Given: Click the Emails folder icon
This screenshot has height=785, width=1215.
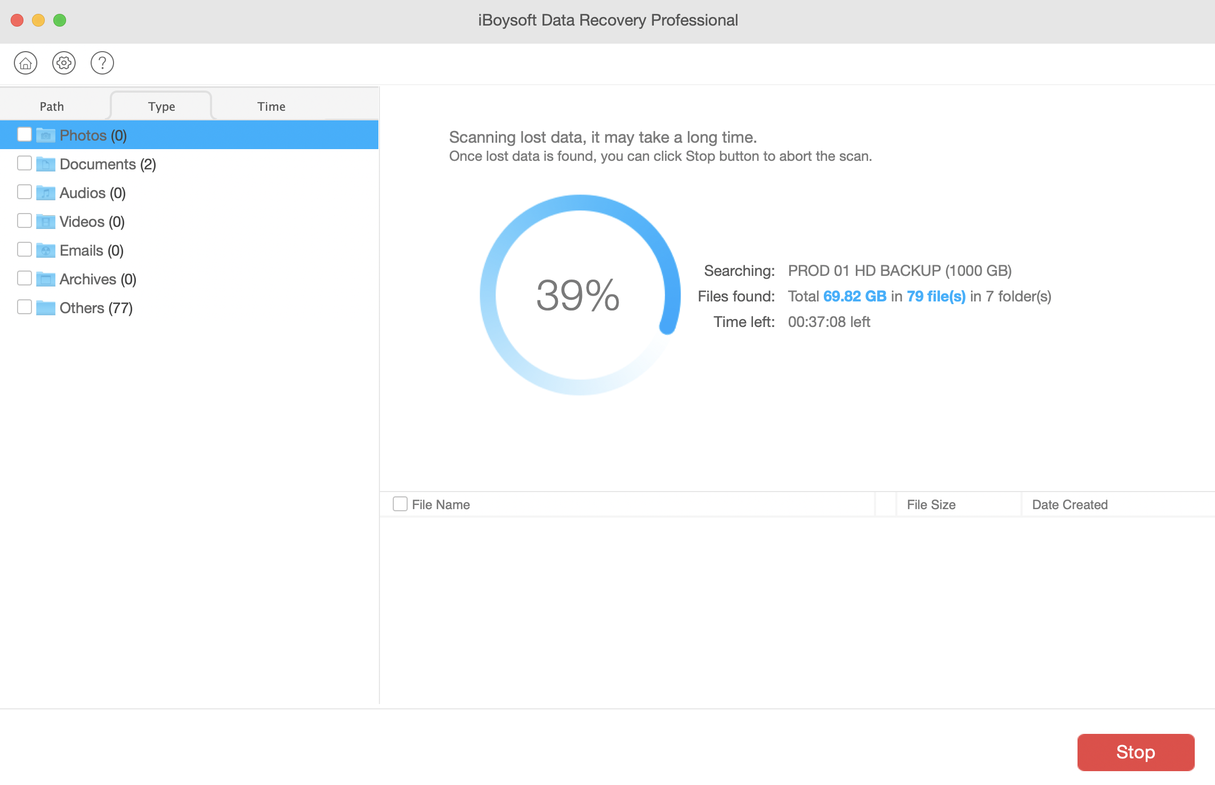Looking at the screenshot, I should (46, 250).
